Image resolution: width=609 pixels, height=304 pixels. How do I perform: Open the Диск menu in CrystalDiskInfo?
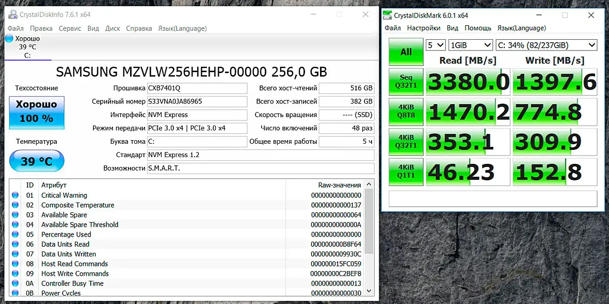coord(113,28)
